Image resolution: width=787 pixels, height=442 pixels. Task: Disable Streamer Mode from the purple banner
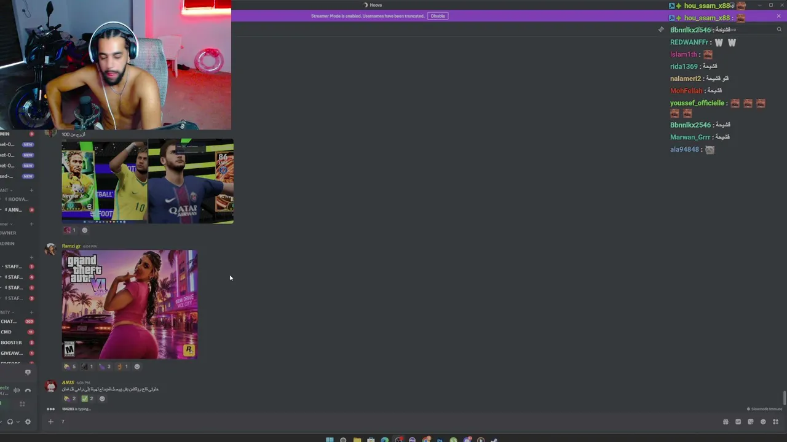tap(438, 16)
